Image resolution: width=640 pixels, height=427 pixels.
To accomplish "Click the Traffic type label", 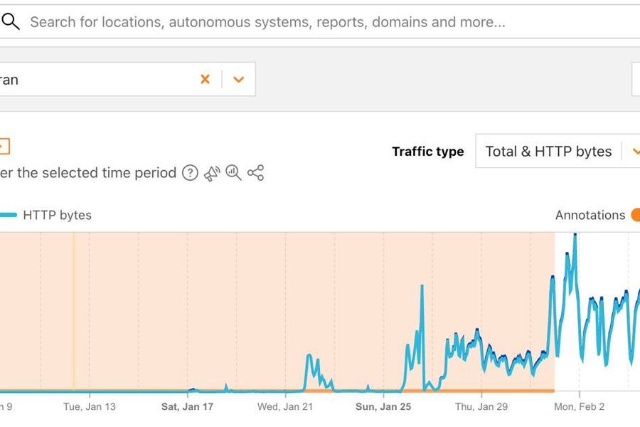I will (x=428, y=151).
